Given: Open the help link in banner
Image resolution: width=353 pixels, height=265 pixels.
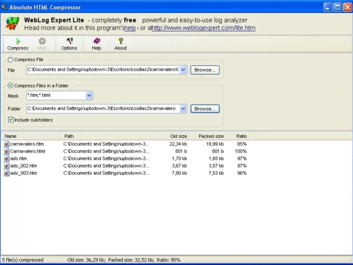Looking at the screenshot, I should tap(130, 28).
